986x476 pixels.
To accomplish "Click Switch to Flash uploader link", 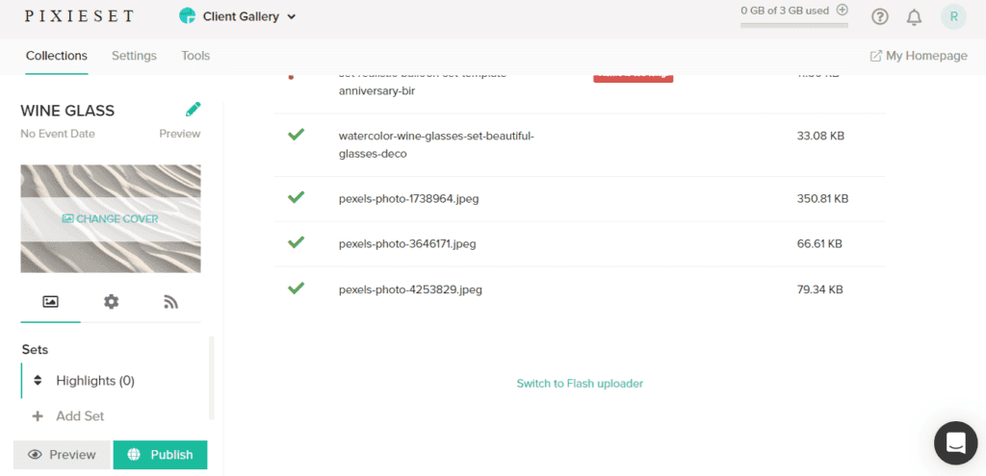I will tap(580, 384).
